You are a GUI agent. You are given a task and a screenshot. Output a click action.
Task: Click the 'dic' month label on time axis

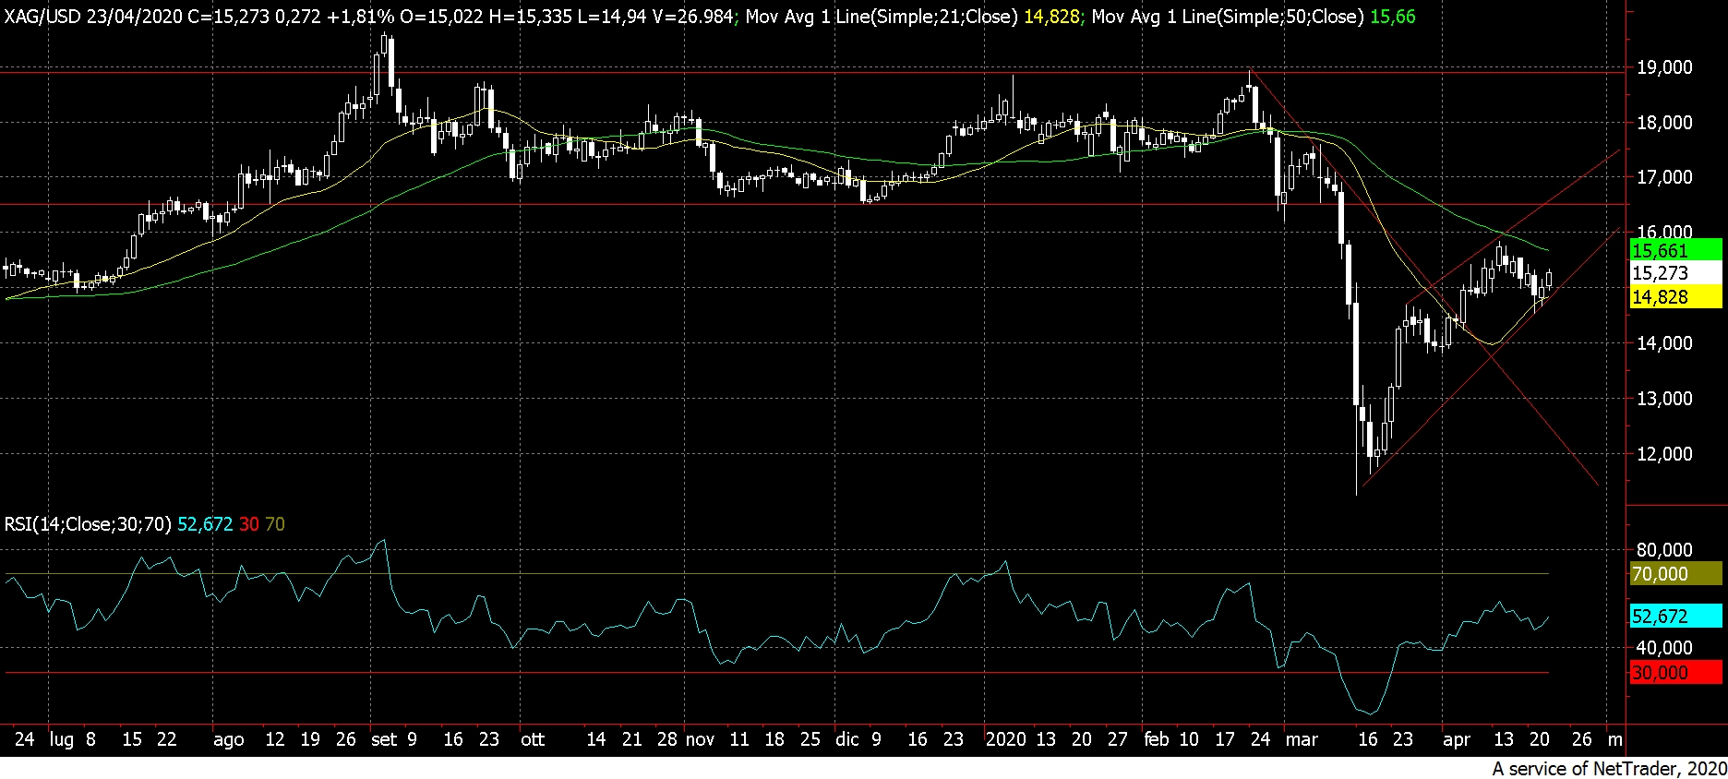(846, 739)
